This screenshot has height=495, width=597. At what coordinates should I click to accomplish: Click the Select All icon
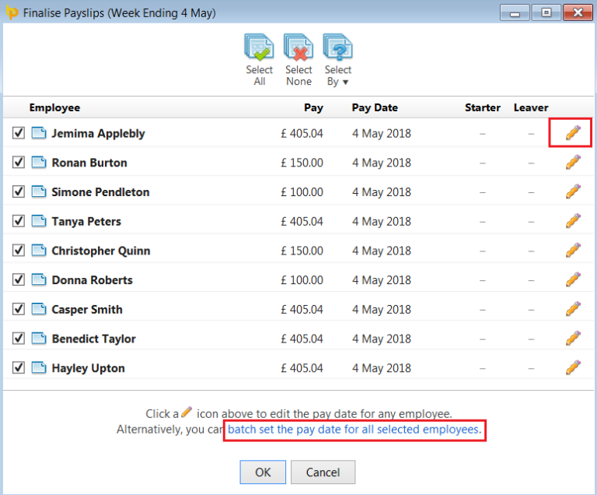pos(259,48)
